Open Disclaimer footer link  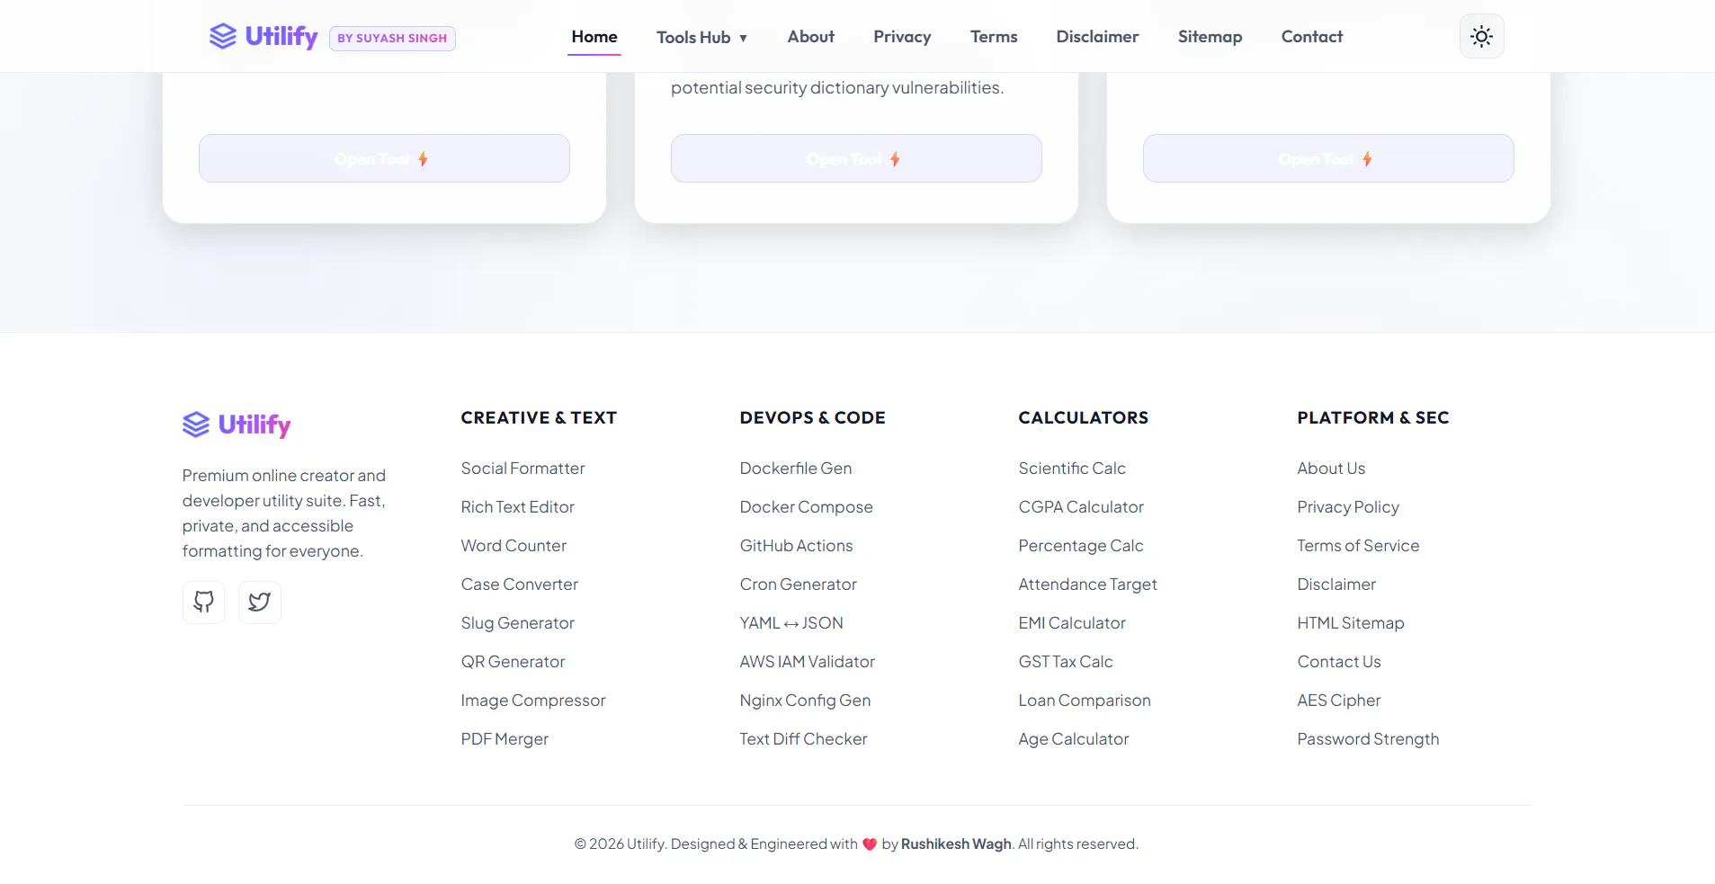[x=1336, y=585]
